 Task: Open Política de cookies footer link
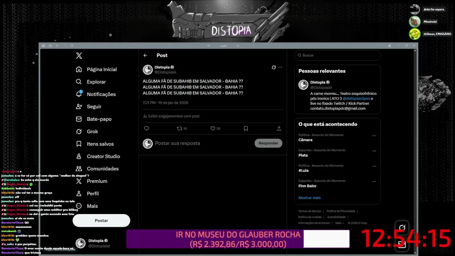pos(310,217)
